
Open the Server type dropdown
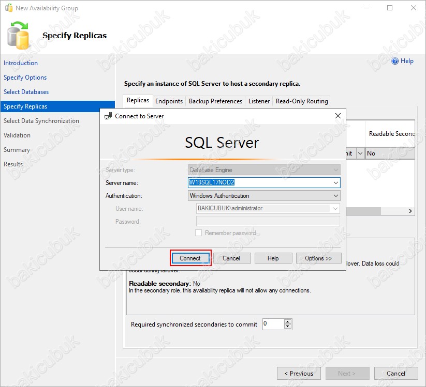336,170
